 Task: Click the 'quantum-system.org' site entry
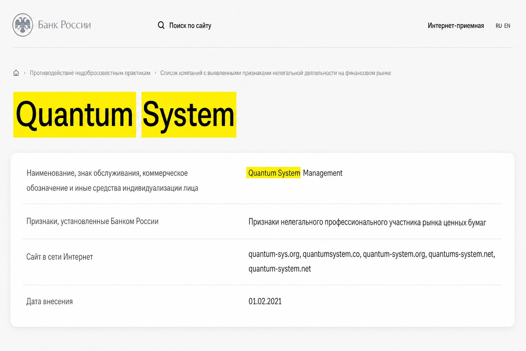(394, 254)
